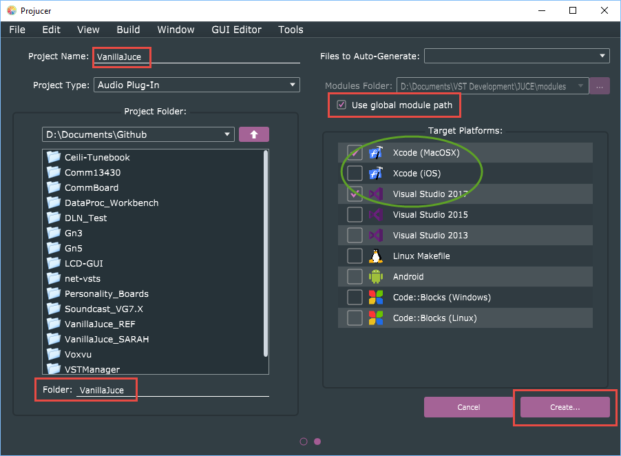The width and height of the screenshot is (621, 456).
Task: Click the Visual Studio 2017 icon
Action: pyautogui.click(x=375, y=194)
